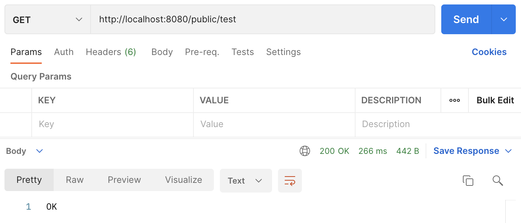Viewport: 521px width, 223px height.
Task: Click the Bulk Edit button
Action: [x=495, y=100]
